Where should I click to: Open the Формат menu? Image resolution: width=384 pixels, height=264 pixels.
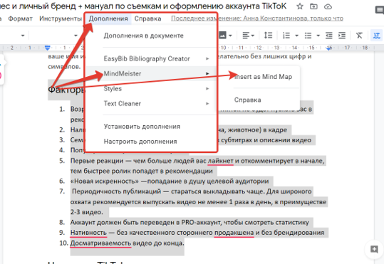point(21,19)
